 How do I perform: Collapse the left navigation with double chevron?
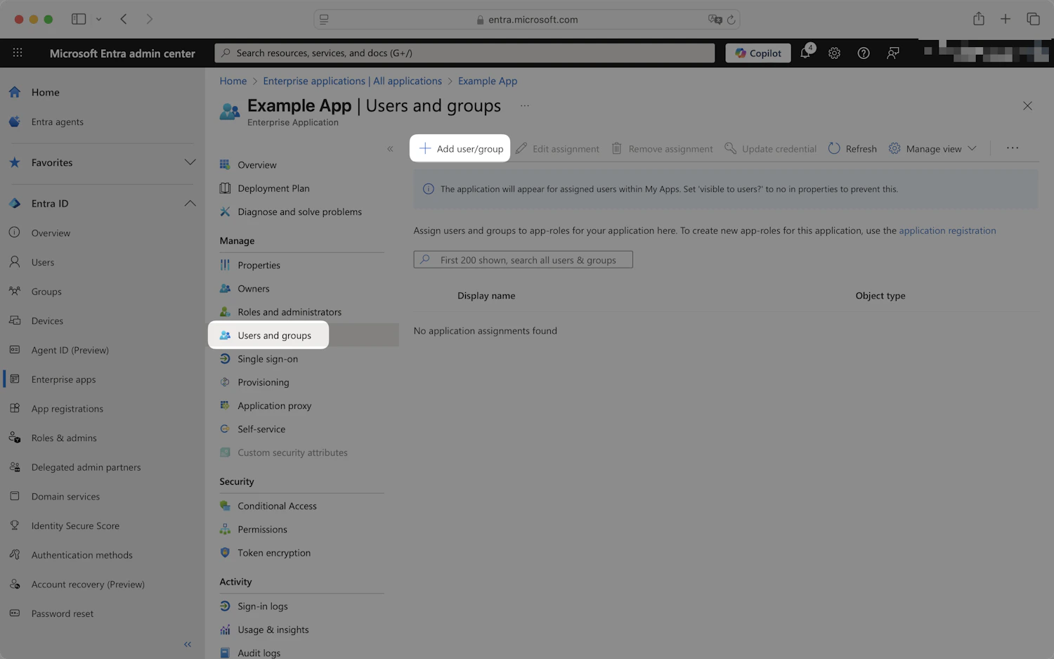[x=188, y=644]
